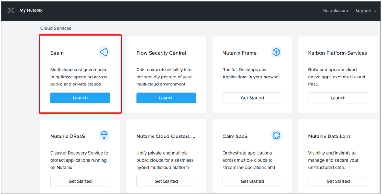Click Get Started under Calm SaaS
The image size is (382, 194).
252,181
